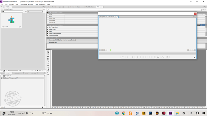Collapse Speech Analysis section
This screenshot has width=207, height=116.
point(48,38)
